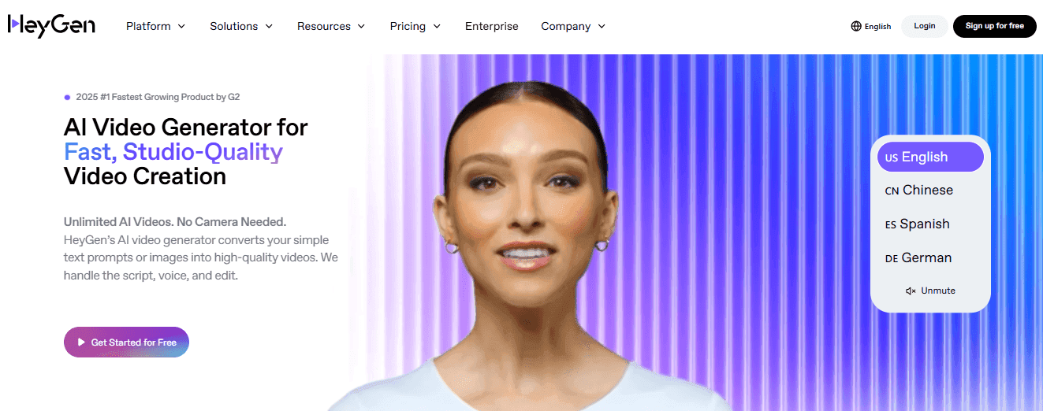Click the globe language icon
This screenshot has width=1043, height=411.
tap(856, 26)
